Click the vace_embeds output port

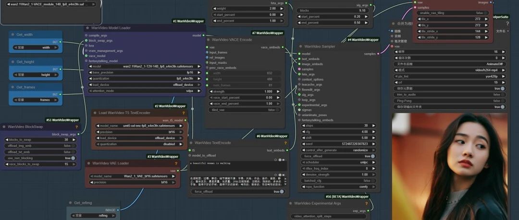[283, 47]
